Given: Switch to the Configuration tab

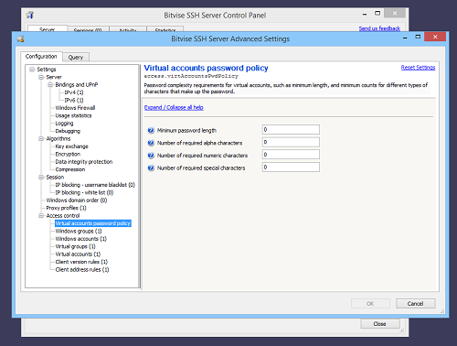Looking at the screenshot, I should click(x=41, y=57).
